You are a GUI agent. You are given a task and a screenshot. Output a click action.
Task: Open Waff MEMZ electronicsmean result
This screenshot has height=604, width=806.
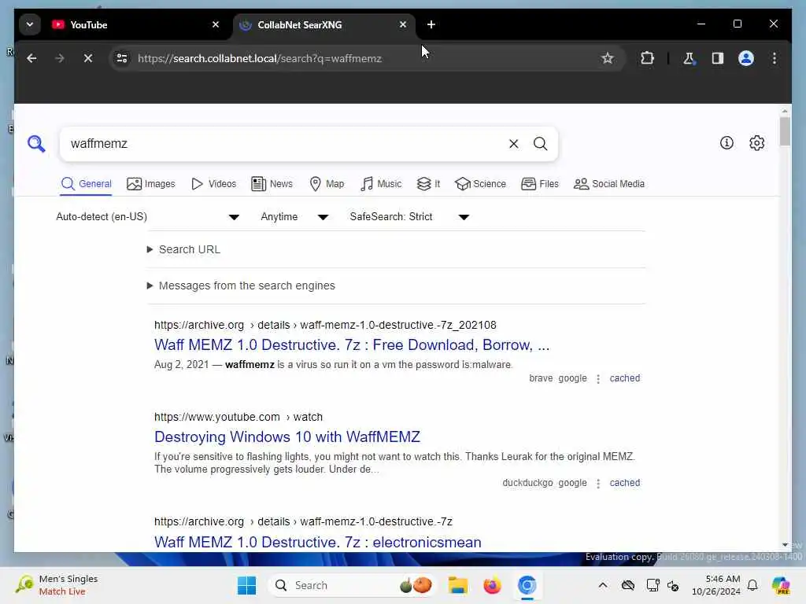318,543
